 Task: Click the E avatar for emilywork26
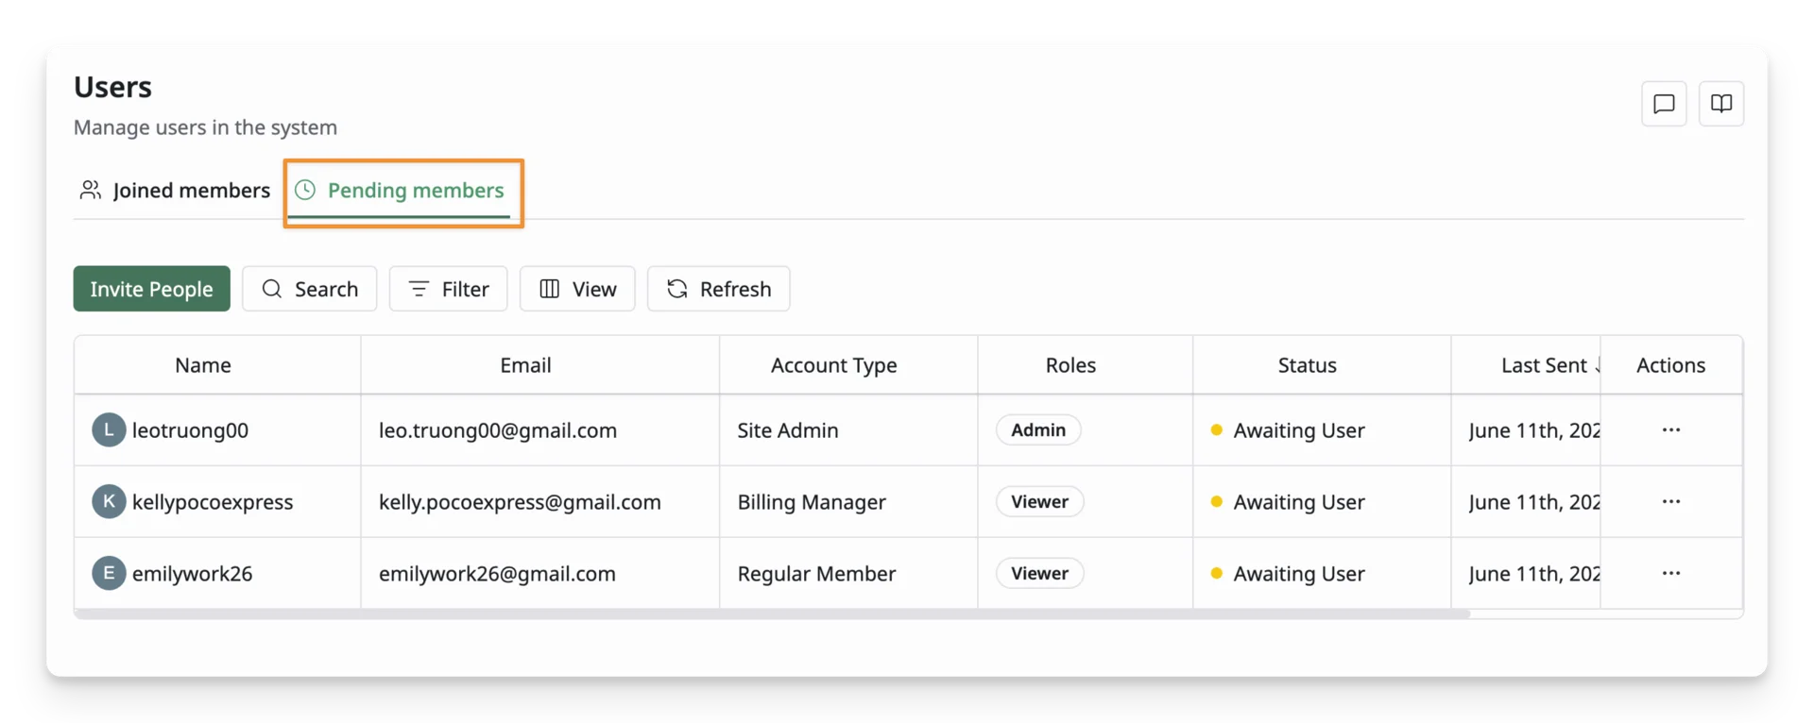click(x=109, y=574)
